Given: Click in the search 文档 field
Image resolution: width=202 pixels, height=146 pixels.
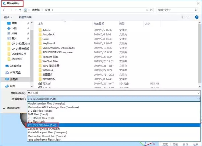Looking at the screenshot, I should click(x=177, y=10).
